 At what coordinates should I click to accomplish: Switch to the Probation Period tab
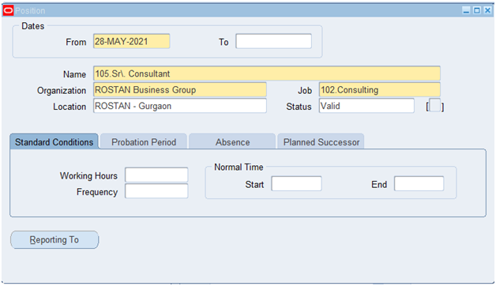[x=144, y=141]
